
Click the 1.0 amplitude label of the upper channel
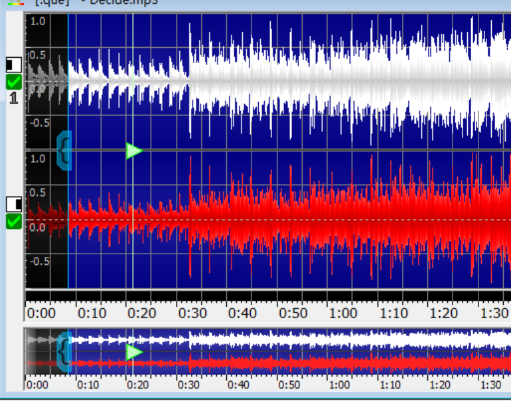38,21
